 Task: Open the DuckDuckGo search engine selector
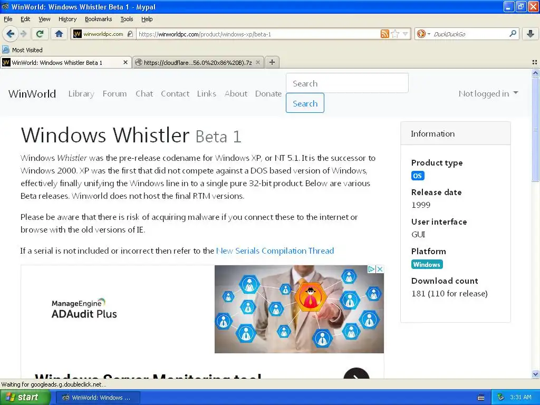click(x=423, y=34)
